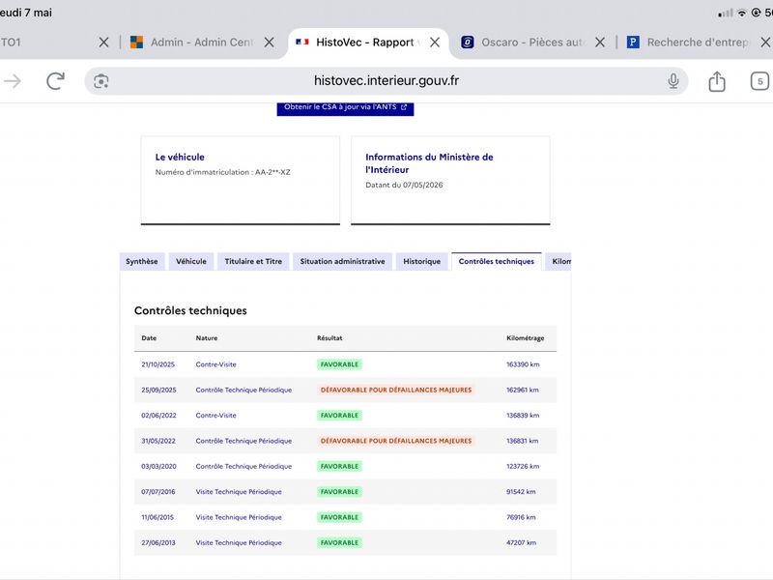Viewport: 773px width, 580px height.
Task: Go forward with the arrow icon
Action: (13, 81)
